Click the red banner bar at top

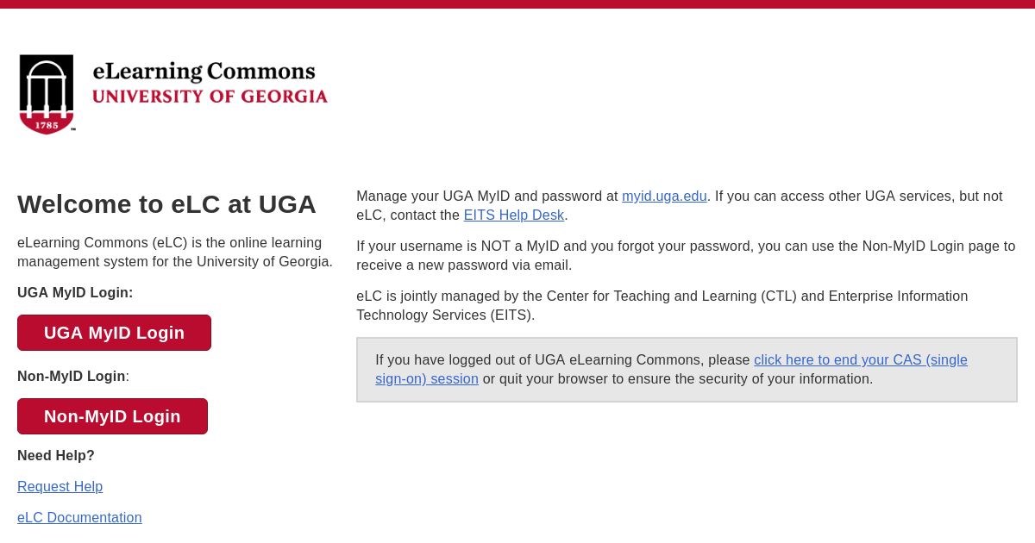(517, 4)
